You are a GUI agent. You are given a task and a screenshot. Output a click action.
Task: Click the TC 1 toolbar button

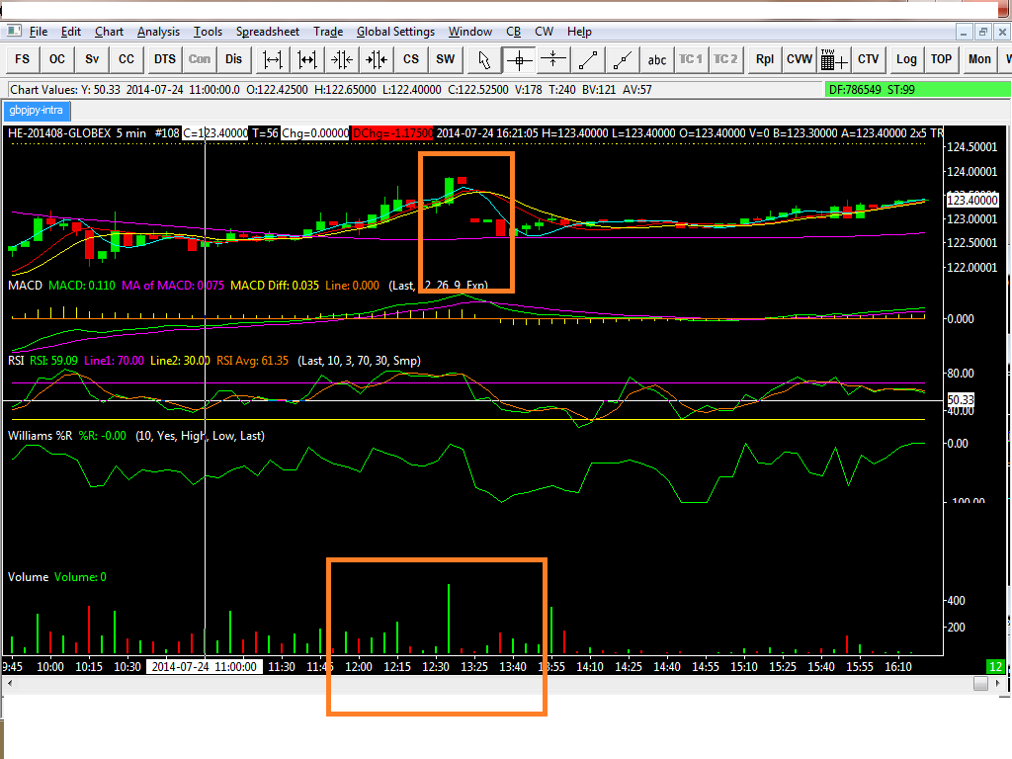coord(691,60)
